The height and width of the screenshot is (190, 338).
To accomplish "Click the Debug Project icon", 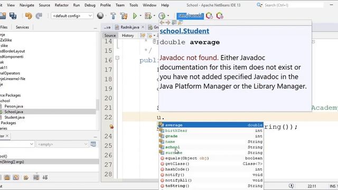I will [x=148, y=16].
